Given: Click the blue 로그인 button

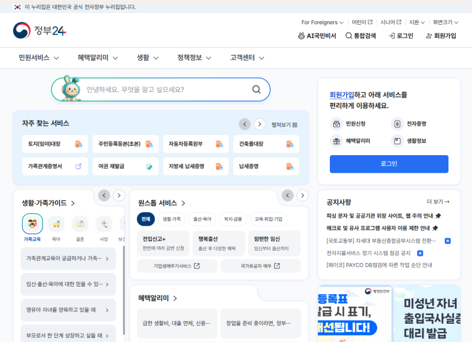Looking at the screenshot, I should [x=389, y=164].
